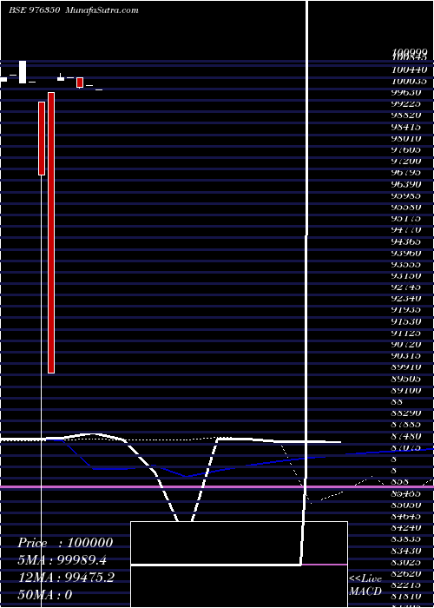Click the 98010 price axis label
Viewport: 434px width, 608px height.
tap(407, 138)
